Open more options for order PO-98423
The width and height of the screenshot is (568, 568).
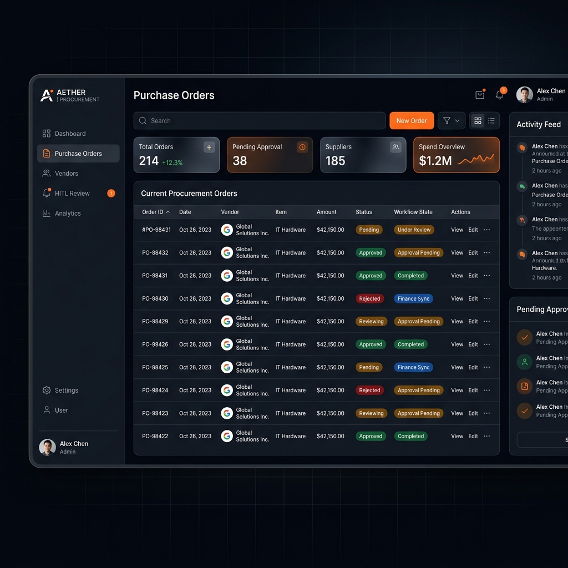tap(486, 413)
